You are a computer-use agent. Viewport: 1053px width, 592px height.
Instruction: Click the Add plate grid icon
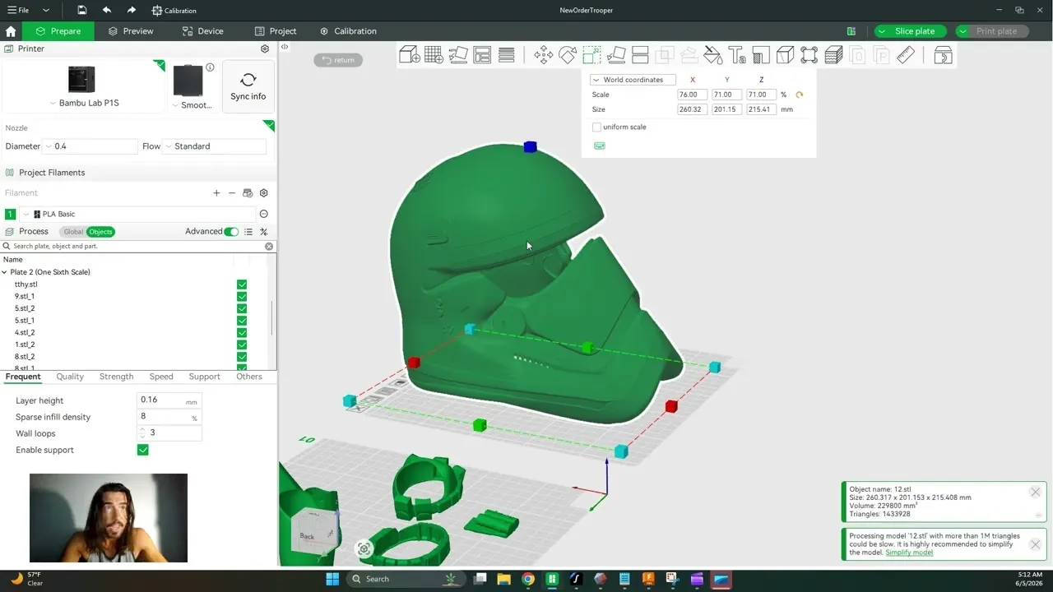click(434, 55)
